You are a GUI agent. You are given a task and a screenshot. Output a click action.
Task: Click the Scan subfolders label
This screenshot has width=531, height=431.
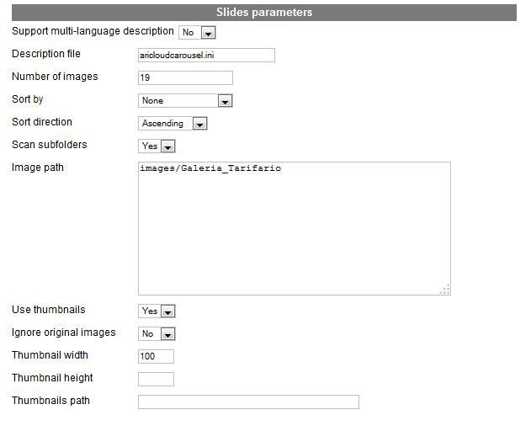coord(50,145)
